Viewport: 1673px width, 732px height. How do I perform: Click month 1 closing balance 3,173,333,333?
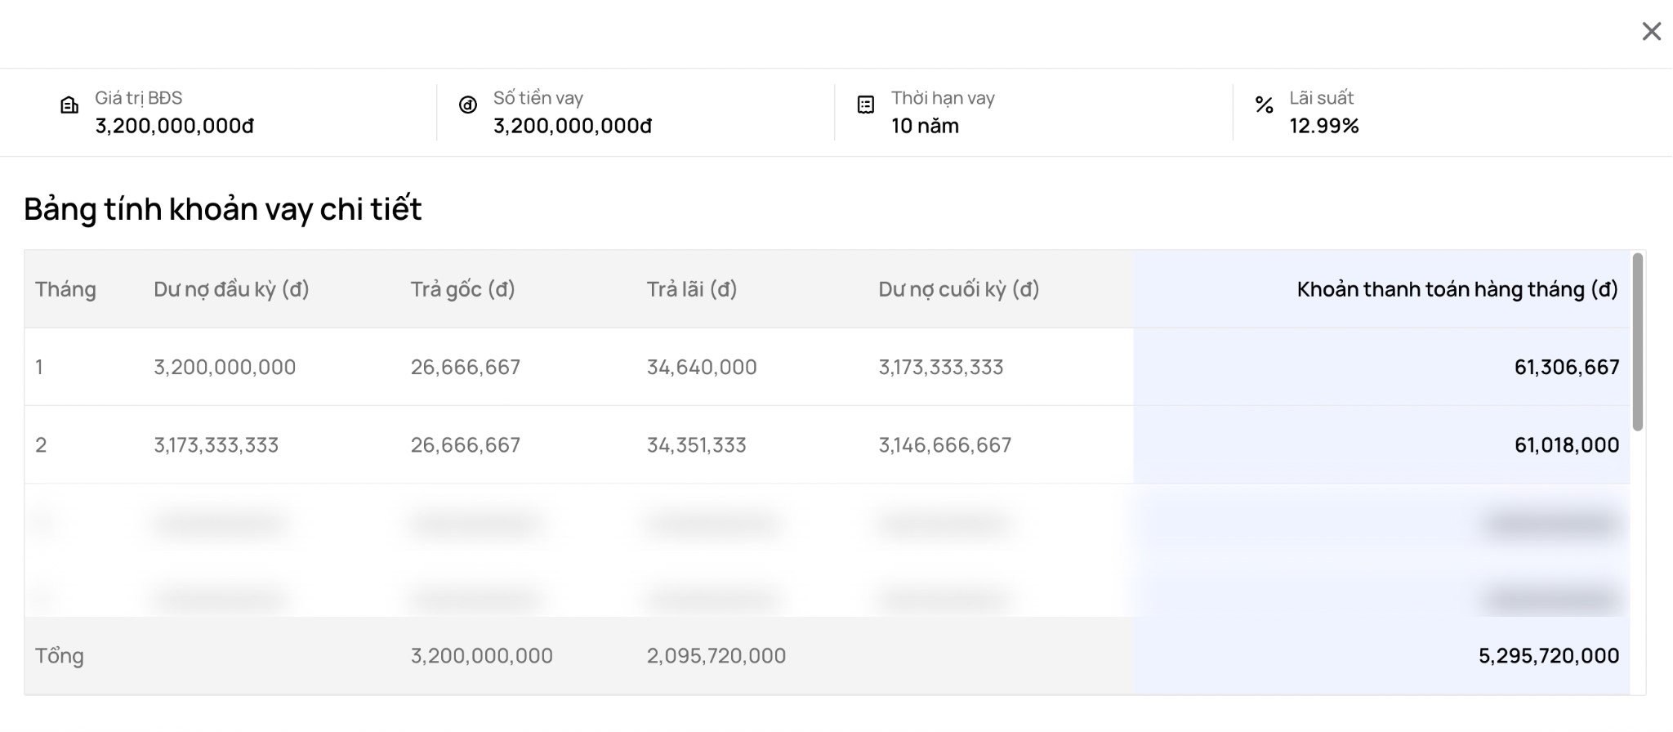[941, 367]
